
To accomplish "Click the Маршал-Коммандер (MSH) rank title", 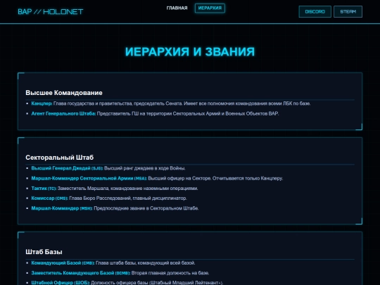I will pos(62,208).
